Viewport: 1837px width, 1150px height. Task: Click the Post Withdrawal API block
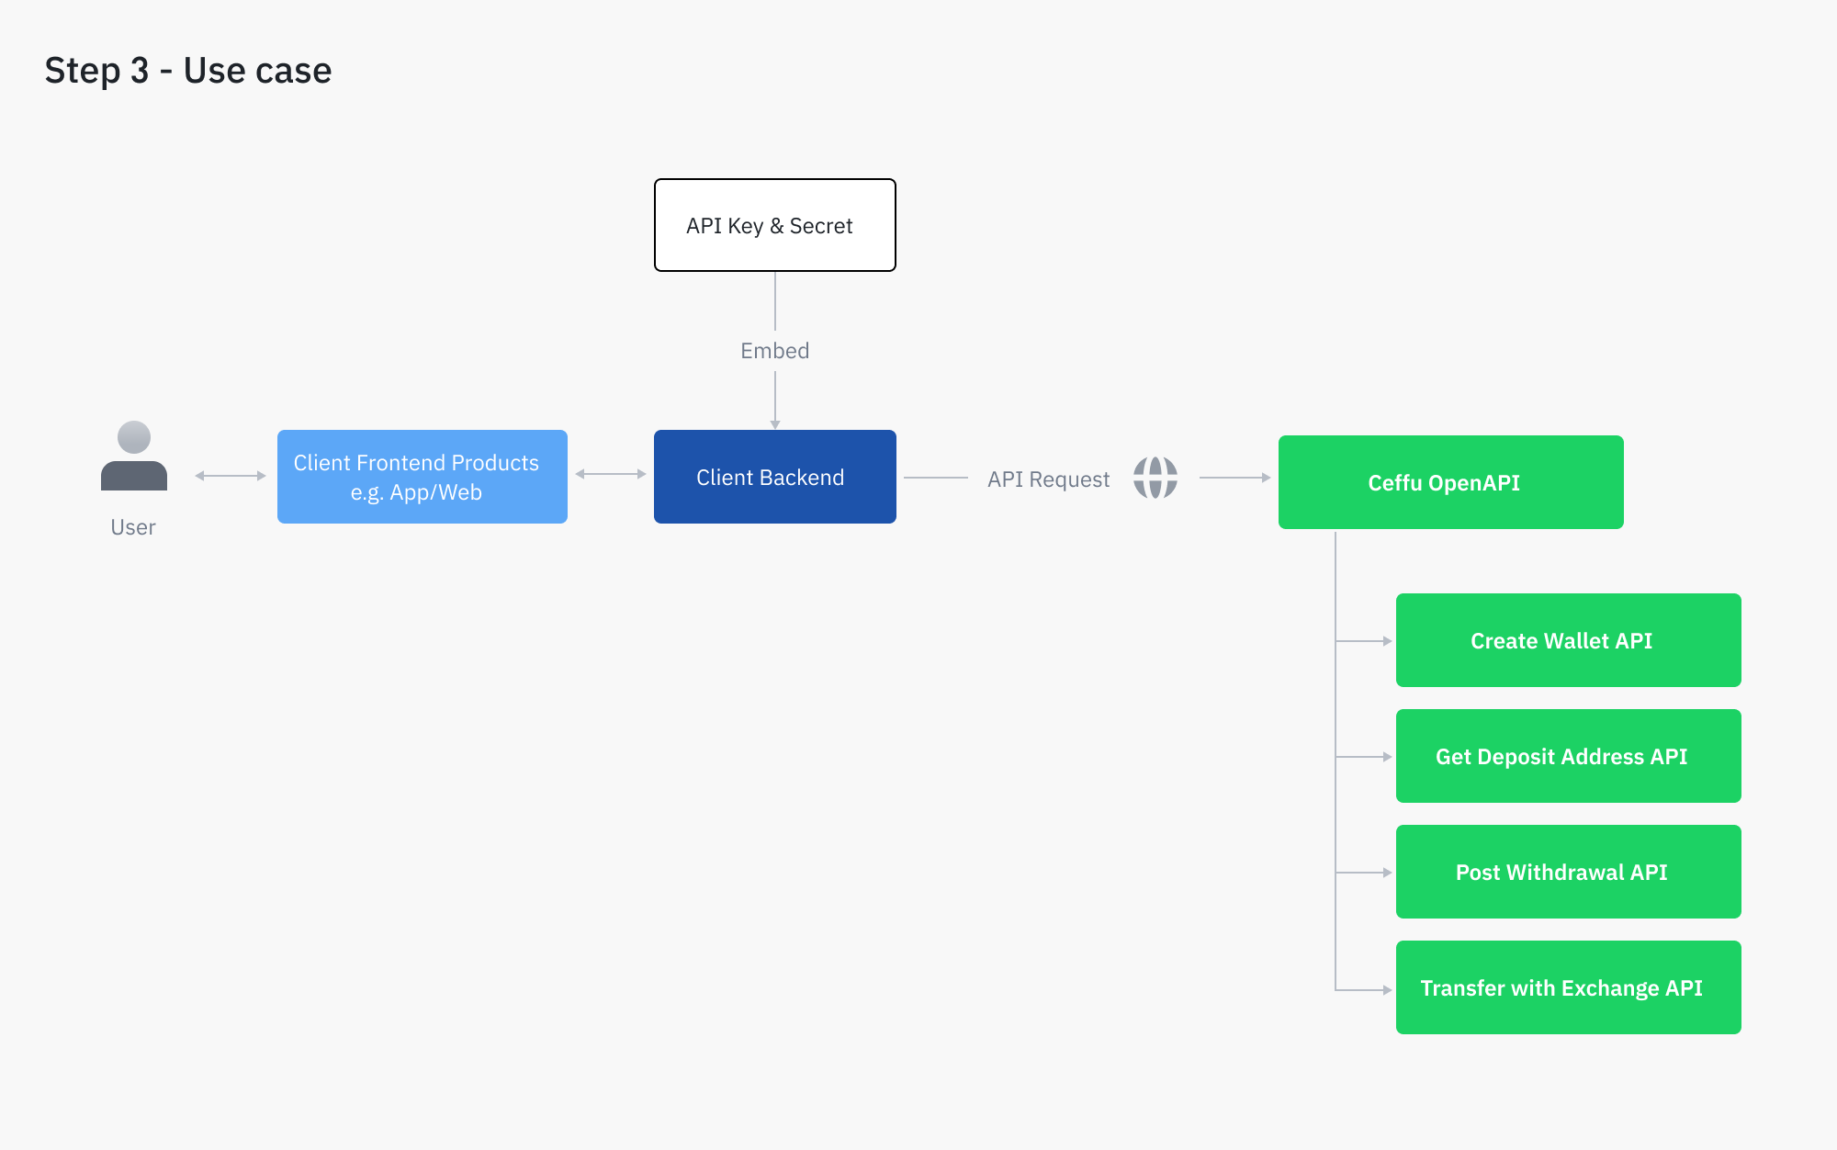point(1569,872)
